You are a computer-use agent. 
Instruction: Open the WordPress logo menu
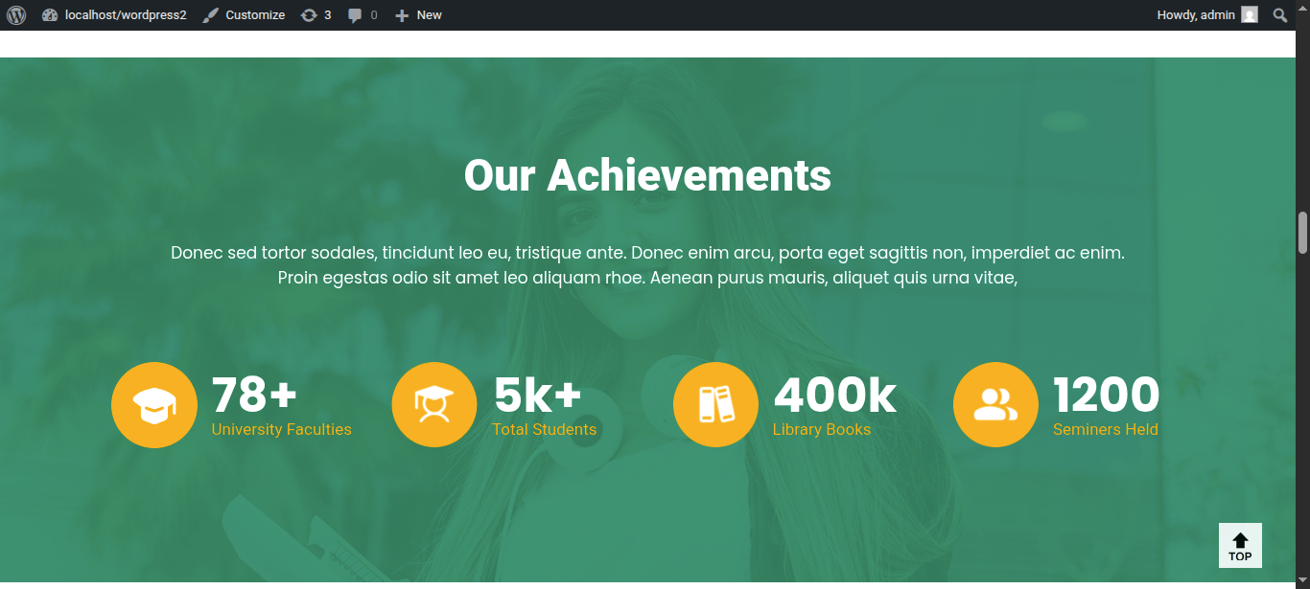pyautogui.click(x=15, y=15)
